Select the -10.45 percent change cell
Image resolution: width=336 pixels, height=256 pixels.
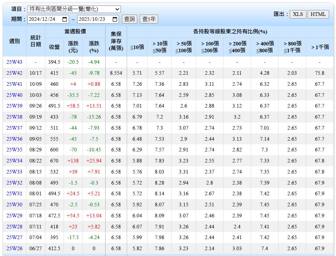coord(94,149)
